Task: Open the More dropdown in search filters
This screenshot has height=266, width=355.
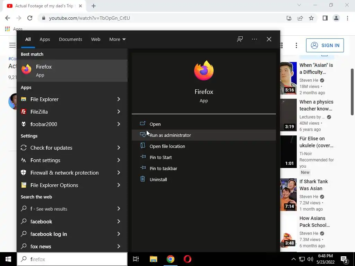Action: [x=117, y=39]
